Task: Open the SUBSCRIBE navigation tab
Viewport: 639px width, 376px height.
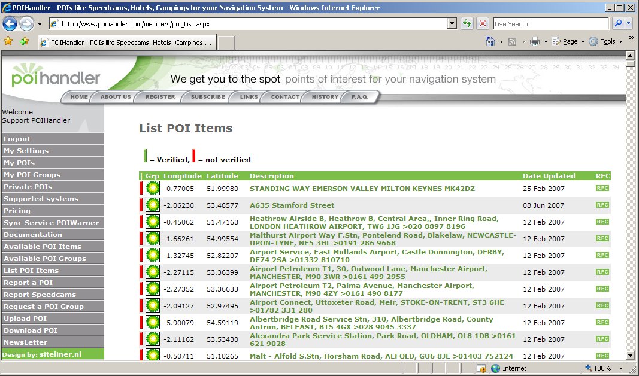Action: tap(208, 97)
